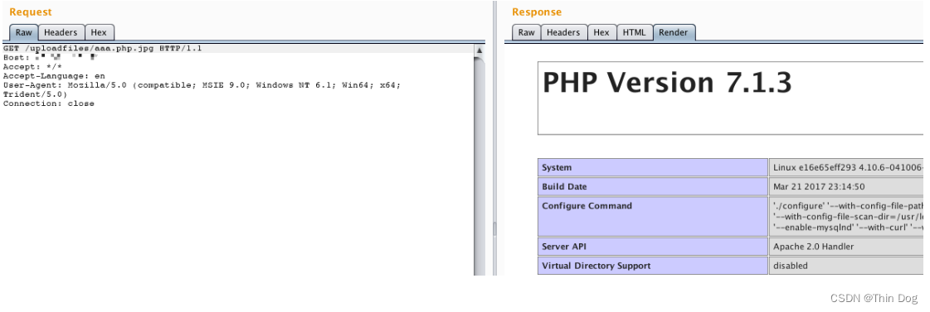This screenshot has height=312, width=930.
Task: Click the Response panel title
Action: [537, 12]
